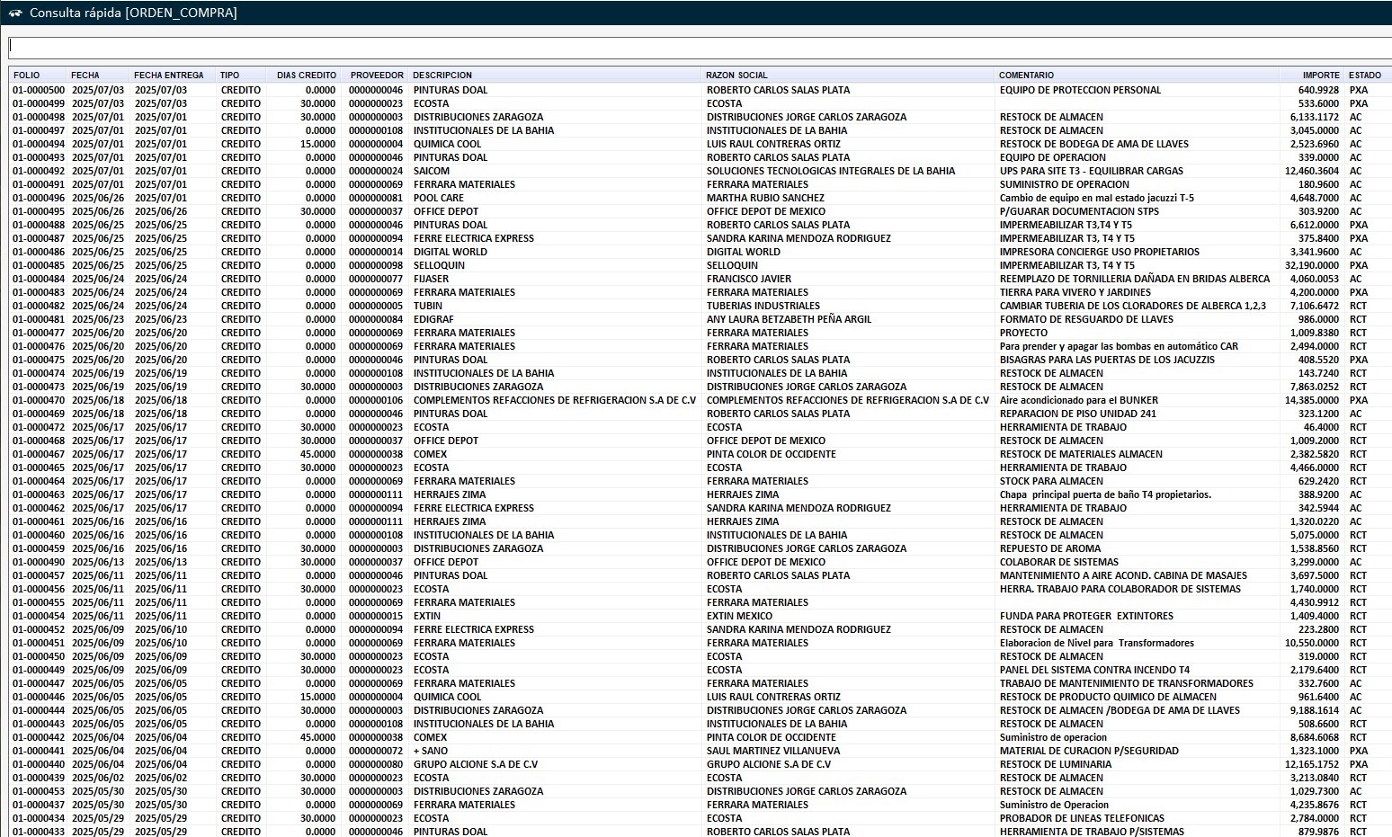Select folio 01-0000498 cell

(x=39, y=117)
